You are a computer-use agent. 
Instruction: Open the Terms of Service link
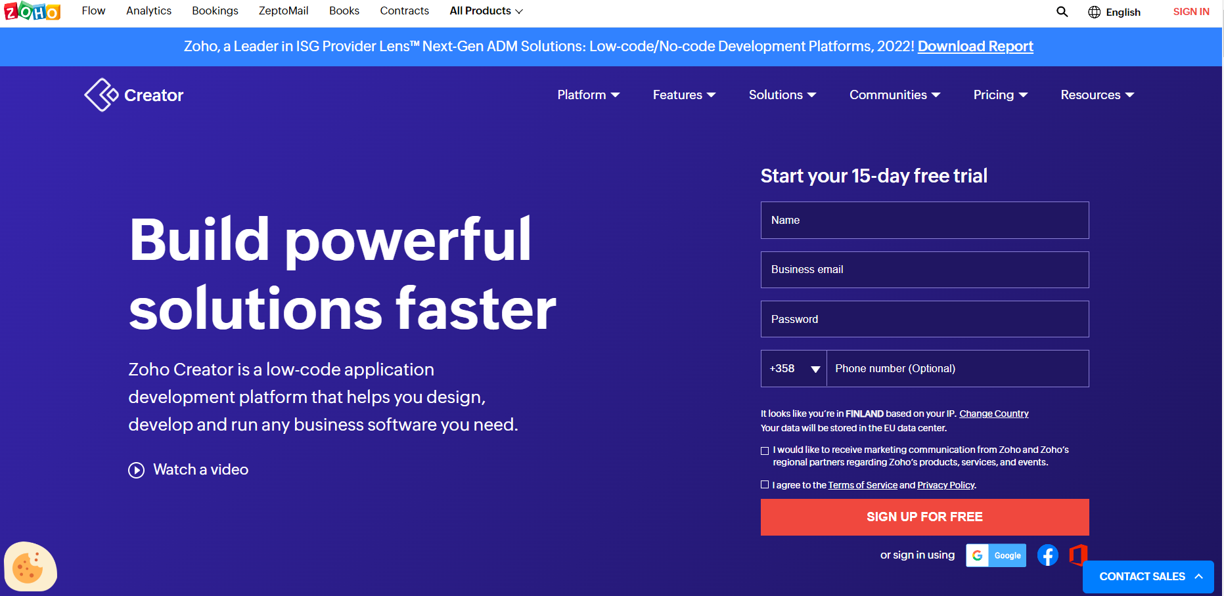click(x=863, y=486)
